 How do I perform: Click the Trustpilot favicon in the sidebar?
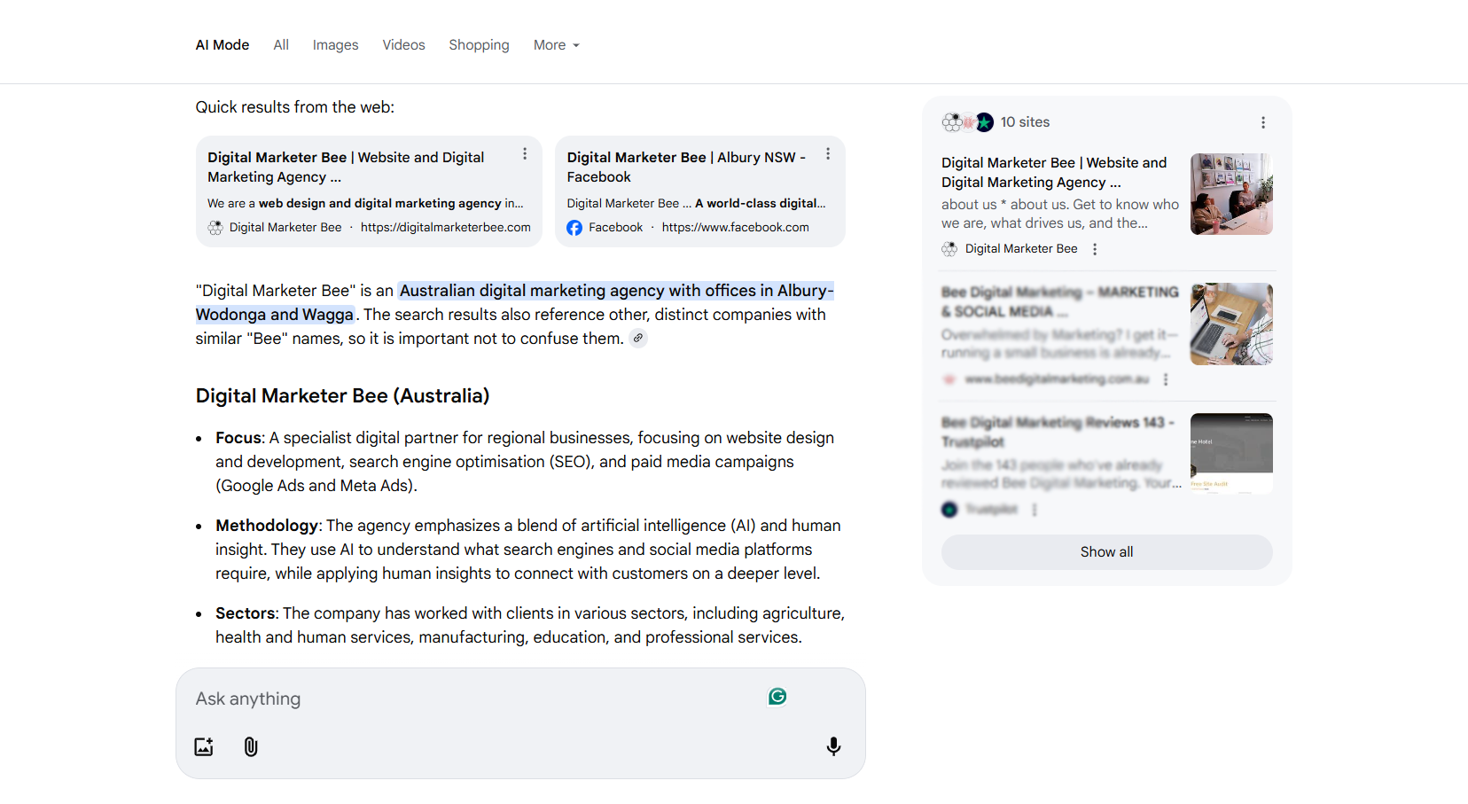pyautogui.click(x=949, y=509)
